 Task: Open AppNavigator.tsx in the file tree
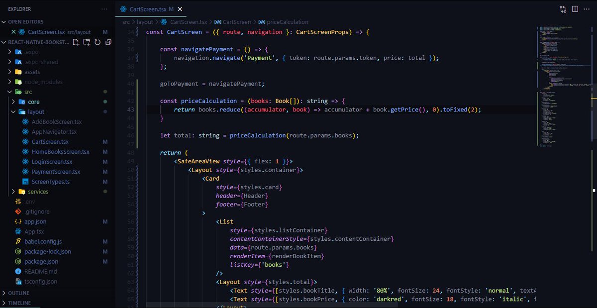click(57, 132)
